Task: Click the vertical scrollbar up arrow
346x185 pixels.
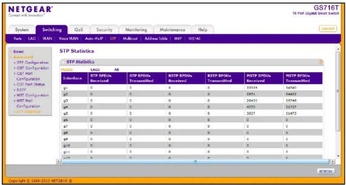Action: point(339,48)
